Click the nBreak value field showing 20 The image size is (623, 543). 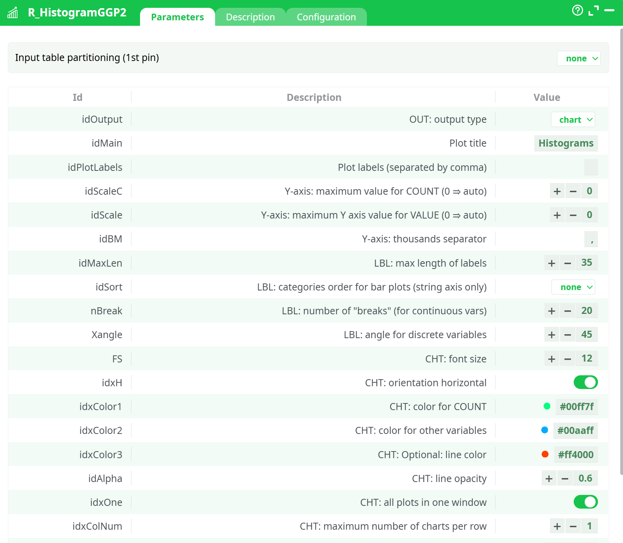point(587,311)
